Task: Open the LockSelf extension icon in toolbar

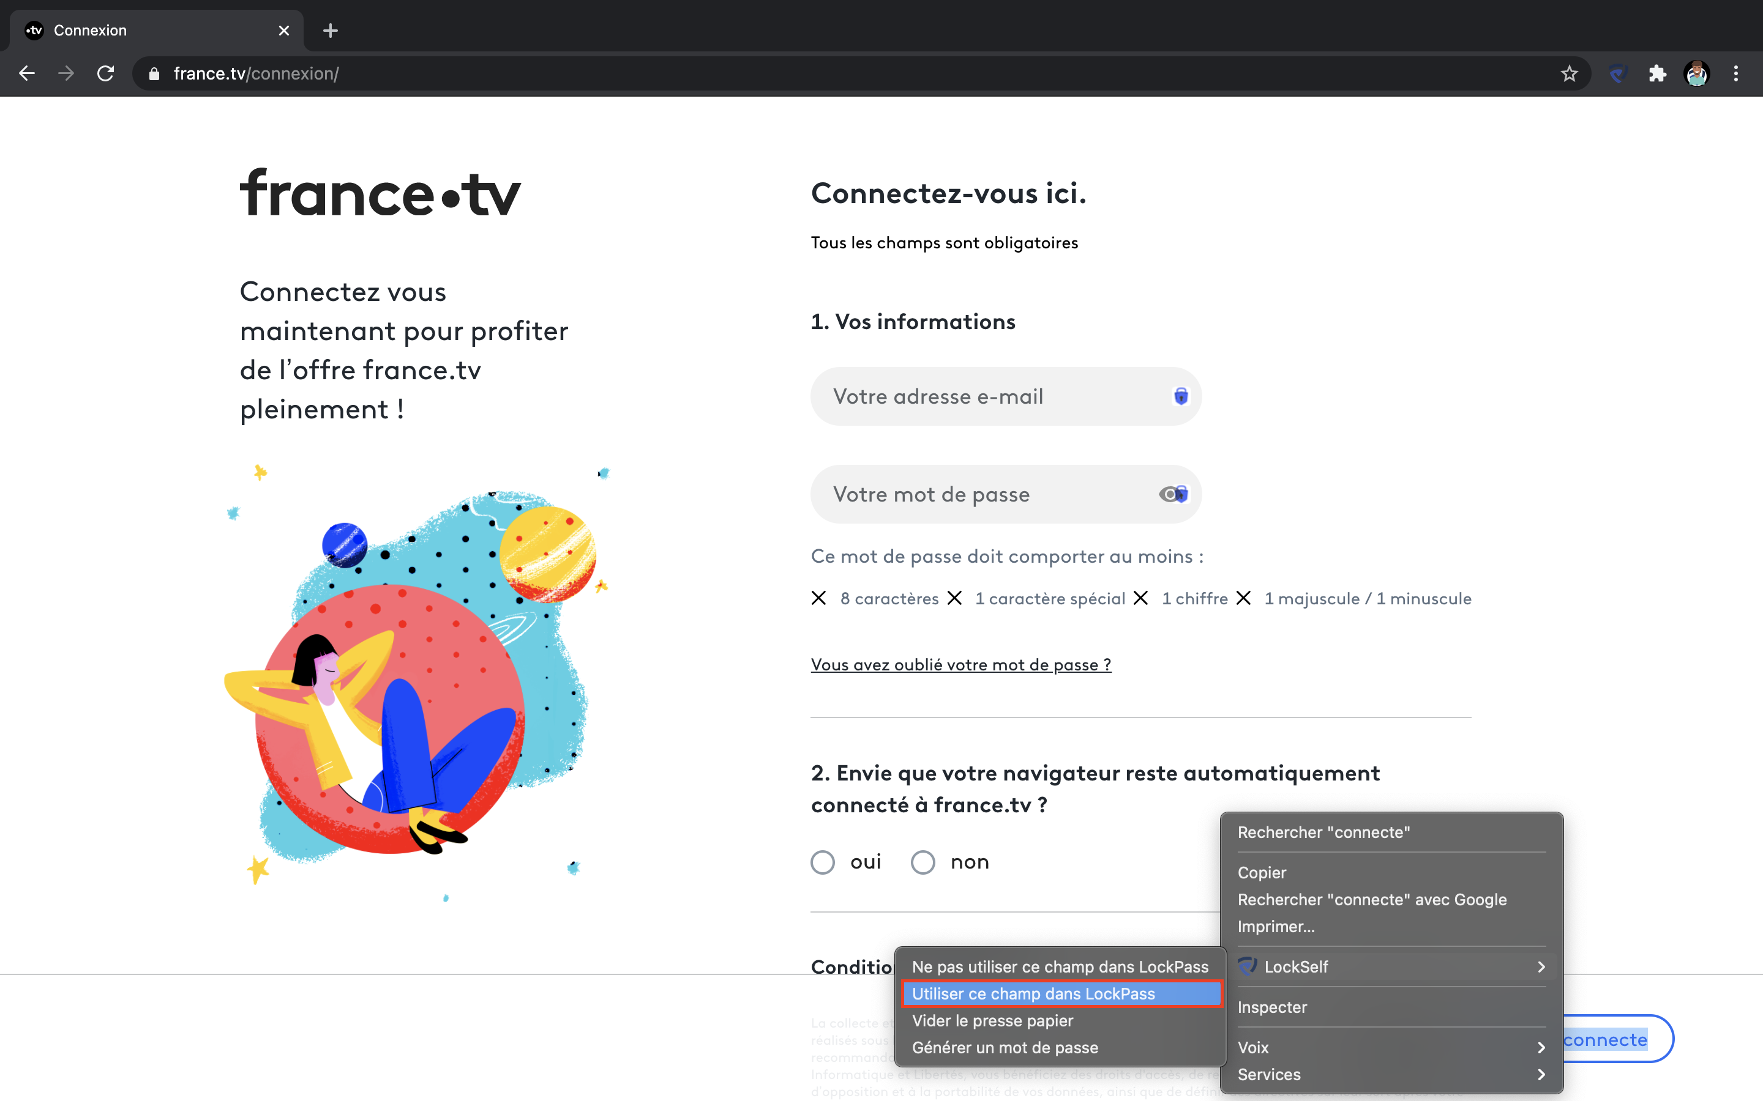Action: [x=1618, y=73]
